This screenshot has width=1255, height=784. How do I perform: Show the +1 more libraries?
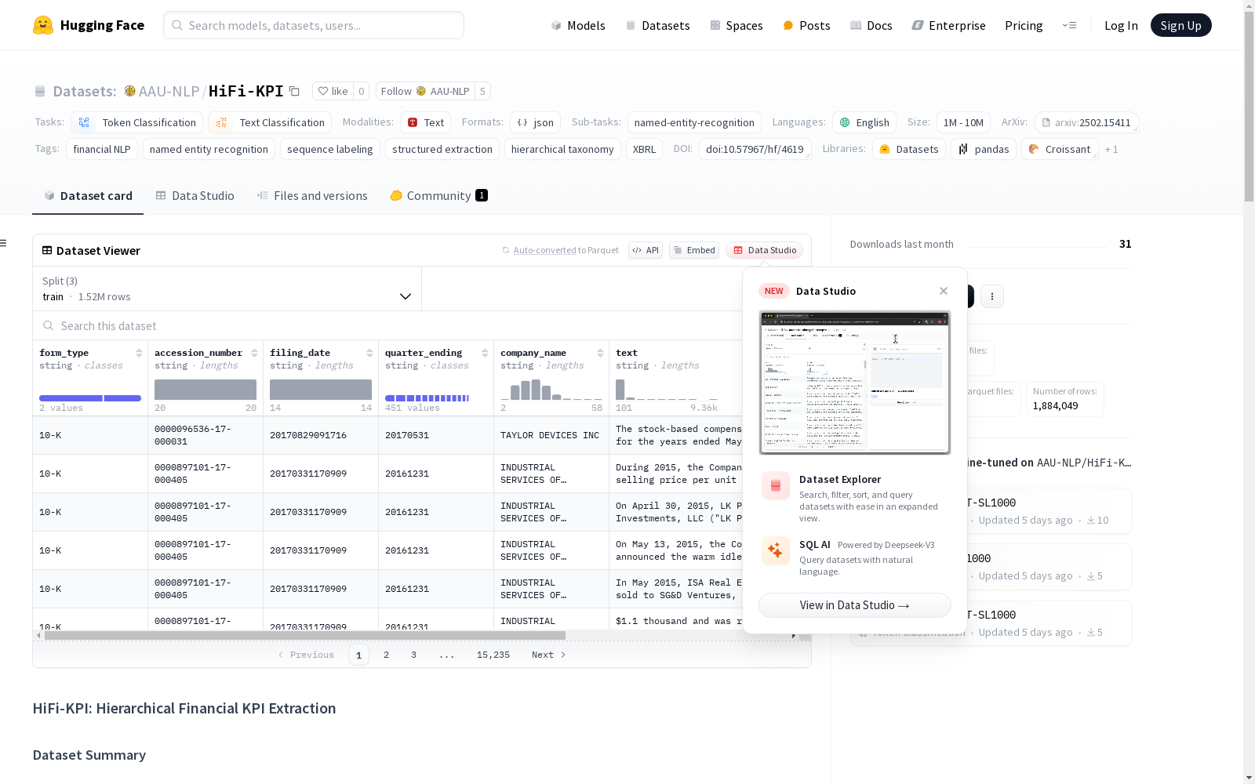[1111, 149]
